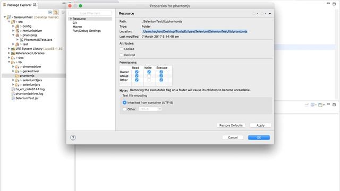The image size is (340, 191).
Task: Click the SeleniumTest project icon
Action: [x=9, y=17]
